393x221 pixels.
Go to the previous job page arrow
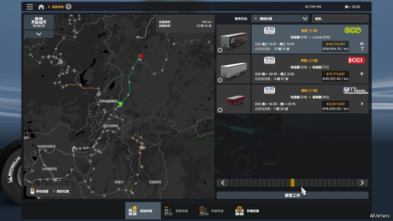223,183
